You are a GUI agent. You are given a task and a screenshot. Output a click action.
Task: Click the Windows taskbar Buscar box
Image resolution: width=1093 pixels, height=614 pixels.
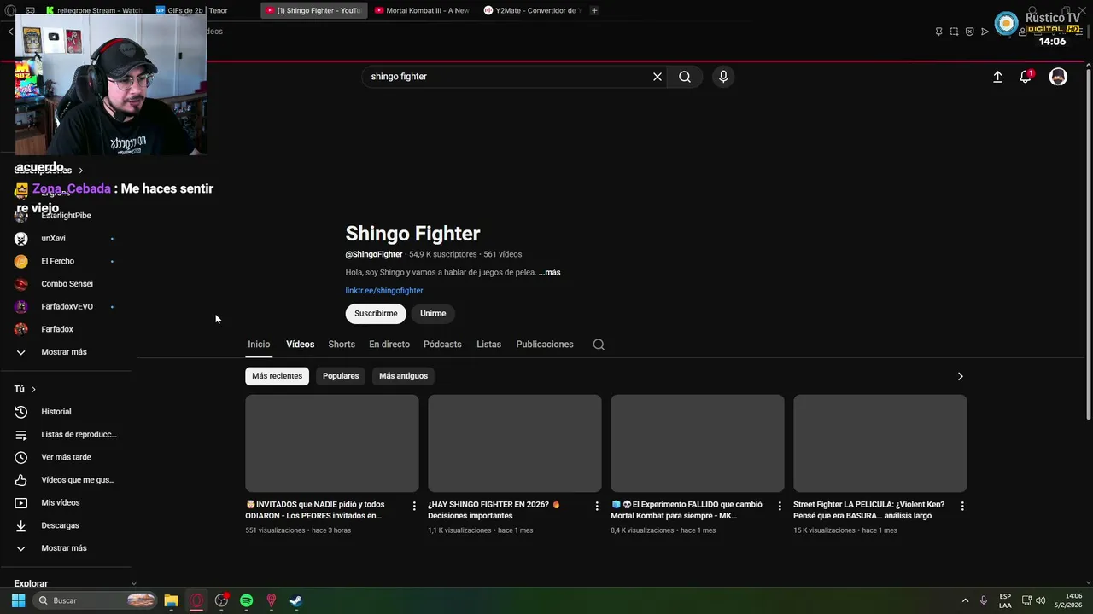pyautogui.click(x=96, y=600)
